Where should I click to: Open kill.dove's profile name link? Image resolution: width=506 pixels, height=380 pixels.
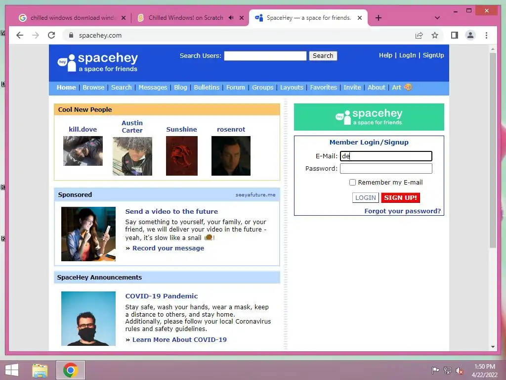coord(83,129)
